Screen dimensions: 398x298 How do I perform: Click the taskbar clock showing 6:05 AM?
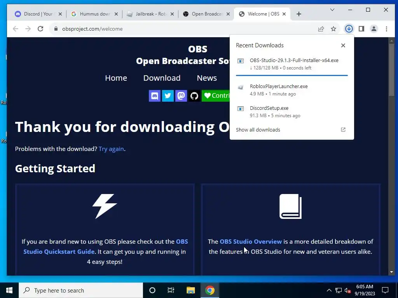[365, 290]
